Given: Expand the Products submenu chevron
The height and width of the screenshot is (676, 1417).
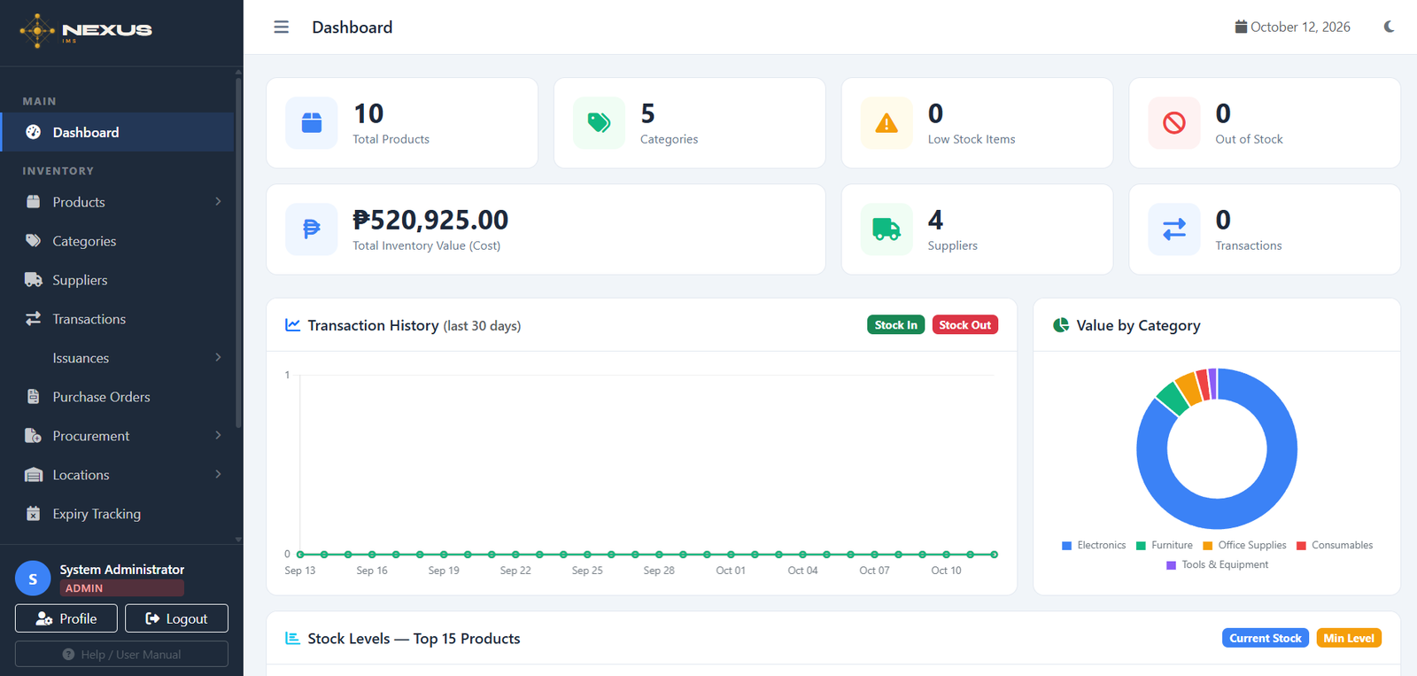Looking at the screenshot, I should pyautogui.click(x=218, y=202).
